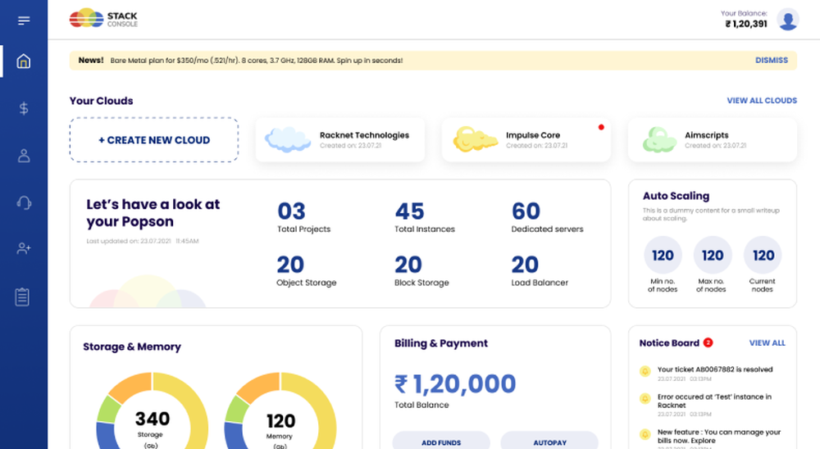Click View All on Notice Board
Image resolution: width=820 pixels, height=449 pixels.
[x=768, y=342]
